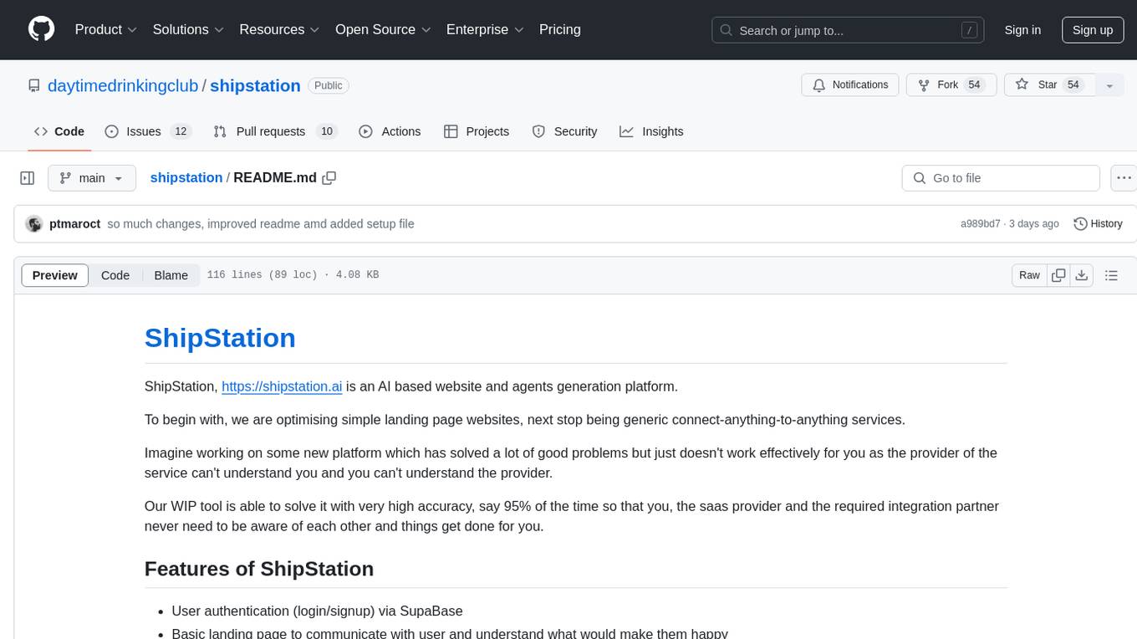Screen dimensions: 1137x639
Task: Open the Raw file view
Action: pos(1029,275)
